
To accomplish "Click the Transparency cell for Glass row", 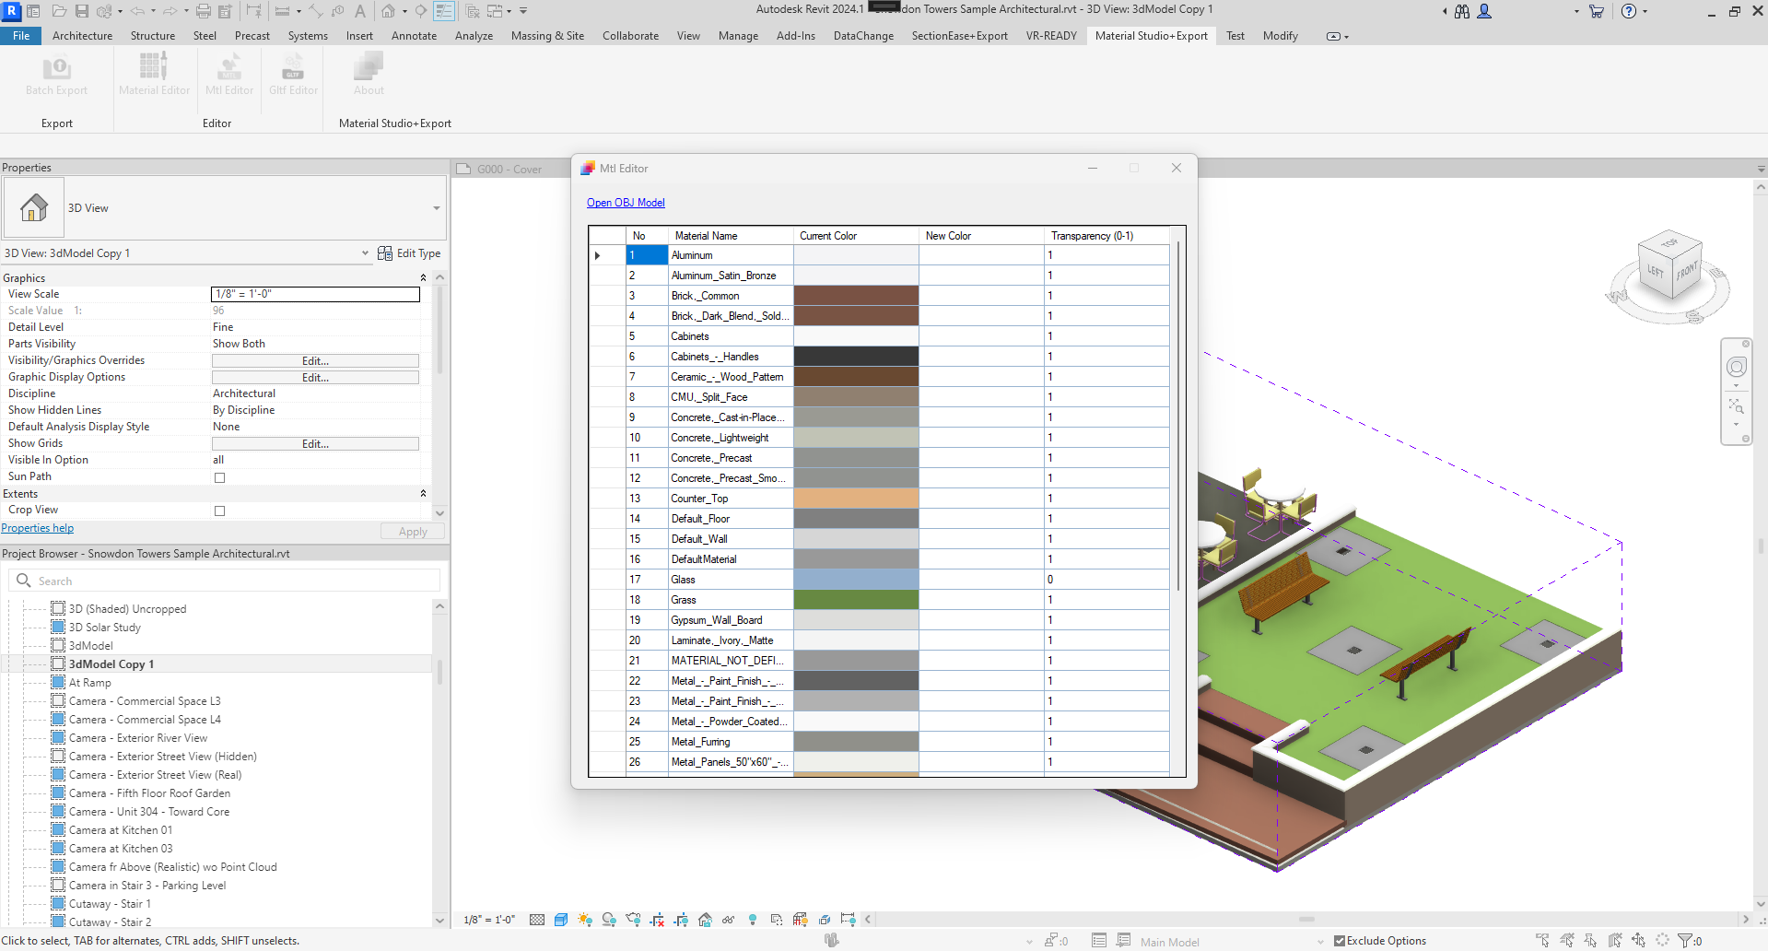I will (x=1106, y=580).
